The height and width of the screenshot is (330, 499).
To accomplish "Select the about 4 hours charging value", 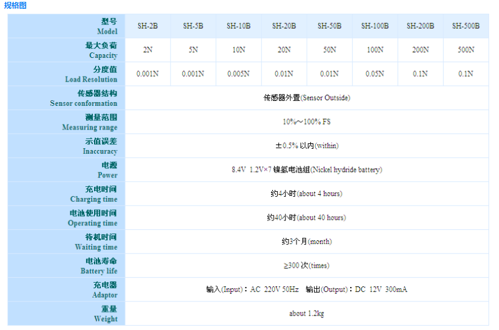I will (307, 194).
